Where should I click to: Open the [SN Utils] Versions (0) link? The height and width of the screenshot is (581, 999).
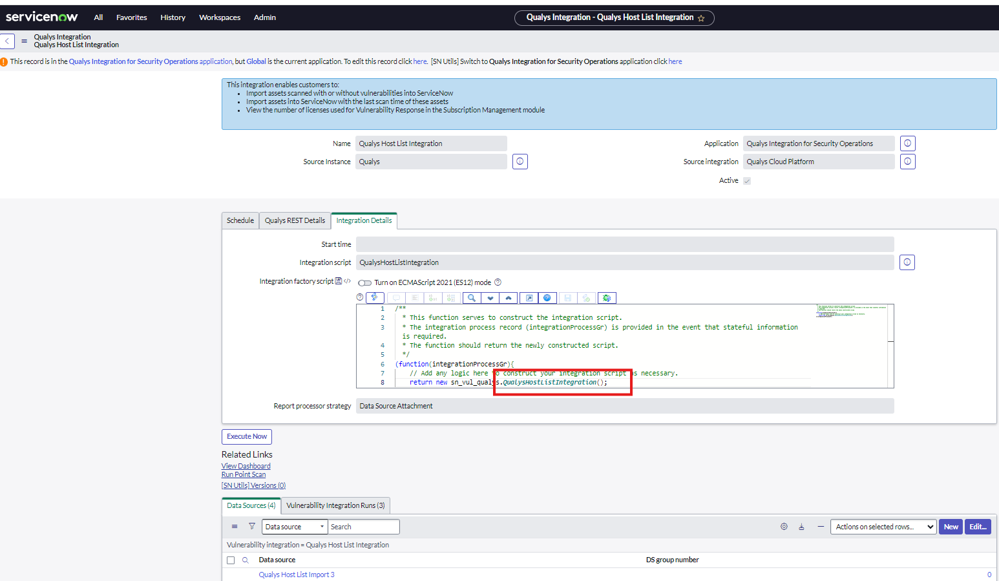click(253, 485)
